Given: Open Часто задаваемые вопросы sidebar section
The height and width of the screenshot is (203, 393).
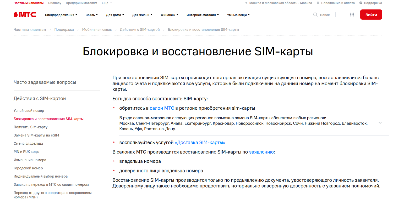Looking at the screenshot, I should [45, 82].
